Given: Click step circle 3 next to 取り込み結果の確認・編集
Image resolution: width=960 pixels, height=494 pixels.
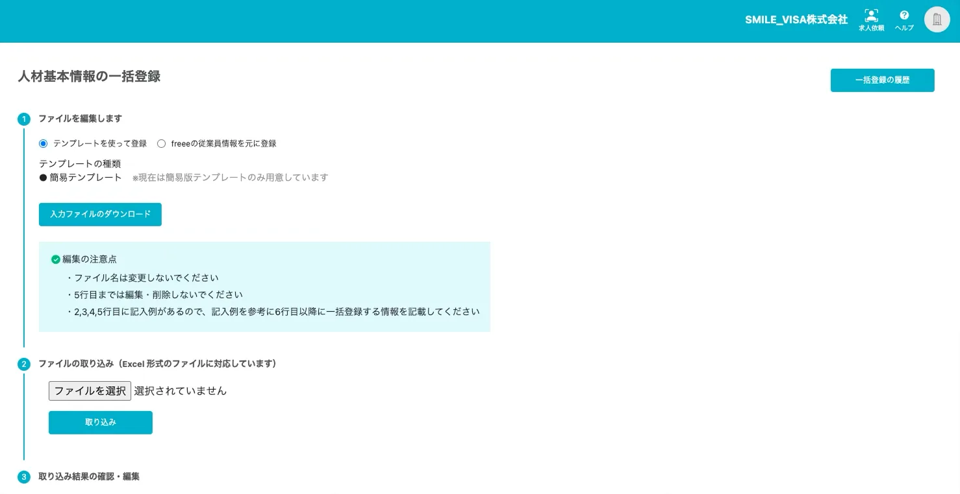Looking at the screenshot, I should [24, 476].
